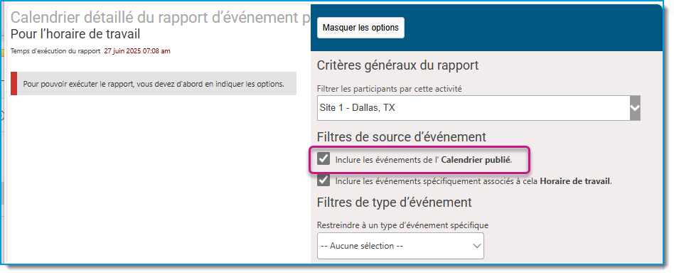The width and height of the screenshot is (674, 275).
Task: Click the Calendrier détaillé du rapport title
Action: pyautogui.click(x=160, y=17)
